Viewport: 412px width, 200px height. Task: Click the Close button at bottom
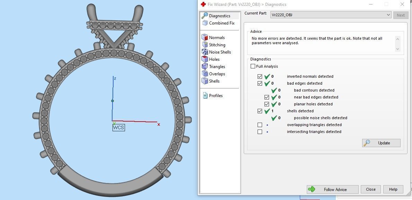pyautogui.click(x=371, y=189)
